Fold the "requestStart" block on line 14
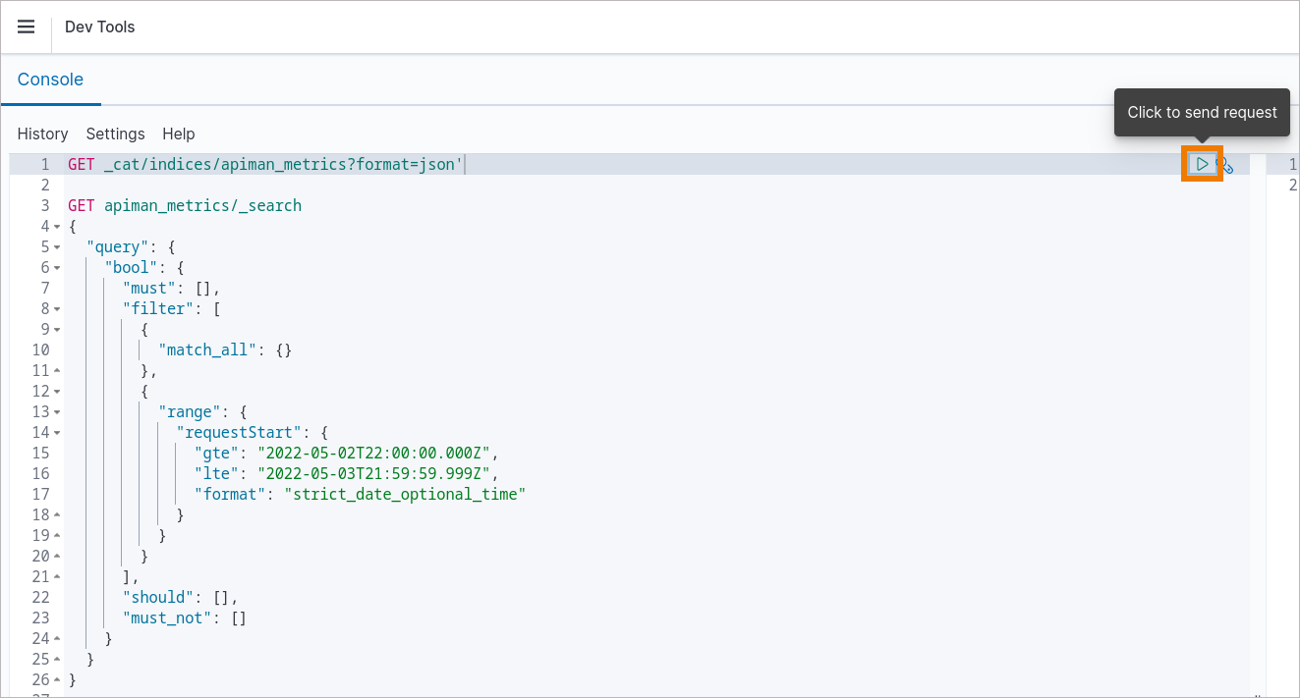 57,433
